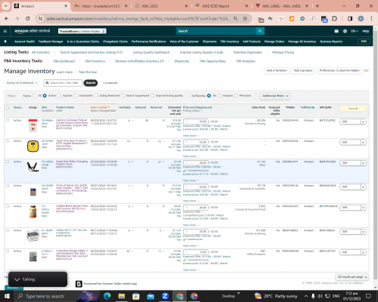
Task: Open the Windows notification center icon
Action: click(x=368, y=296)
